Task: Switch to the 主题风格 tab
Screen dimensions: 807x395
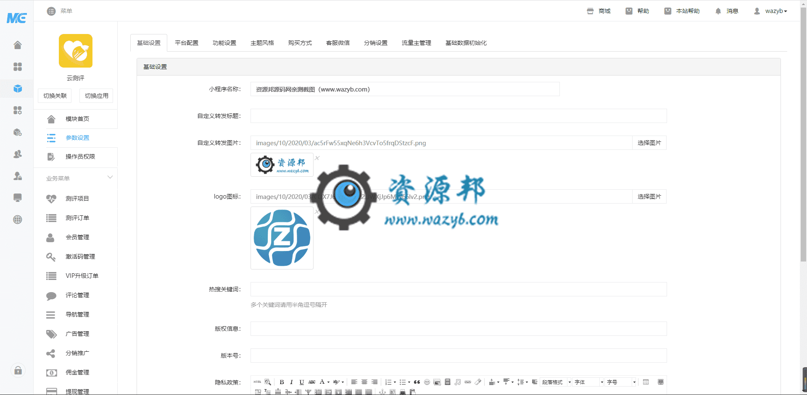Action: point(262,43)
